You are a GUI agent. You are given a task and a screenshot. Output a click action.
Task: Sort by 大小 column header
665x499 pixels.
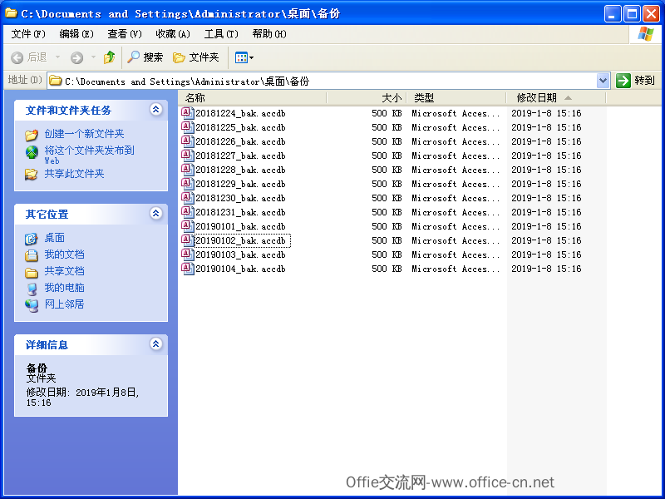(367, 98)
